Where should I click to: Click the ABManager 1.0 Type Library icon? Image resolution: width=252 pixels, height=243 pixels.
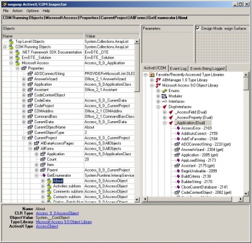(158, 80)
